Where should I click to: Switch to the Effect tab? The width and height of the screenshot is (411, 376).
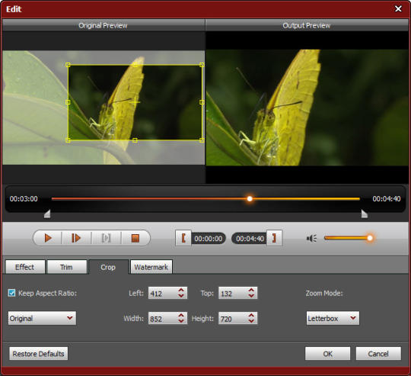[x=25, y=267]
